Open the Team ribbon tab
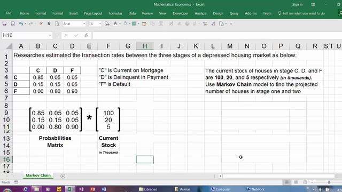342x192 pixels. (x=267, y=13)
